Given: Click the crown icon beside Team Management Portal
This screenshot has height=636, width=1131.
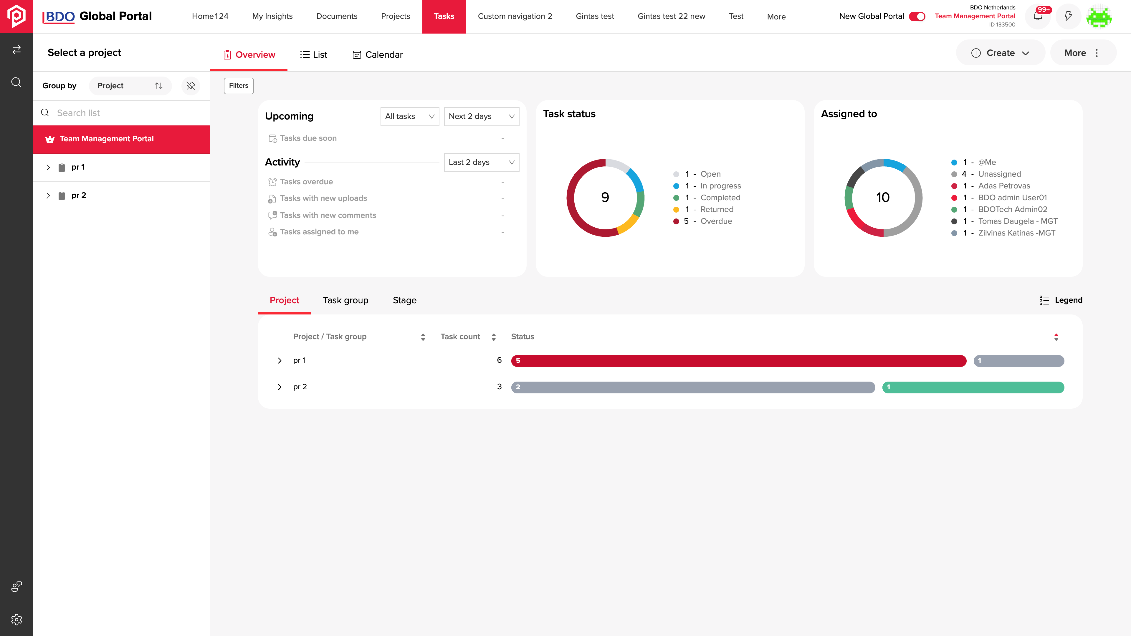Looking at the screenshot, I should point(50,139).
